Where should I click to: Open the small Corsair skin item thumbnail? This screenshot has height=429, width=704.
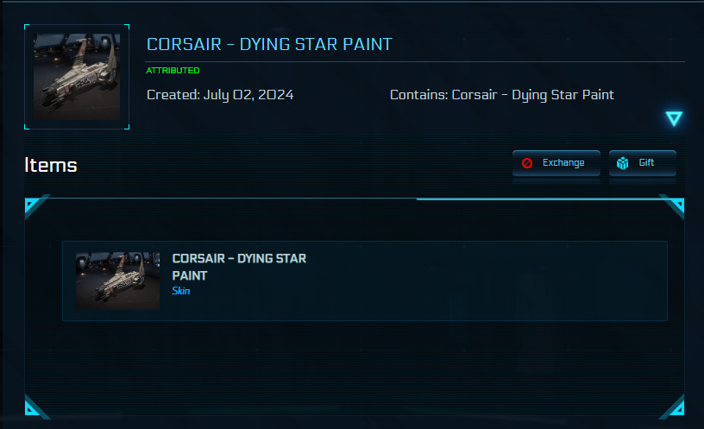click(117, 281)
